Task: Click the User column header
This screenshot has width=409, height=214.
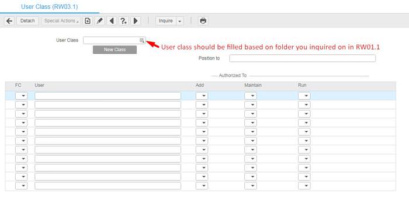Action: 39,85
